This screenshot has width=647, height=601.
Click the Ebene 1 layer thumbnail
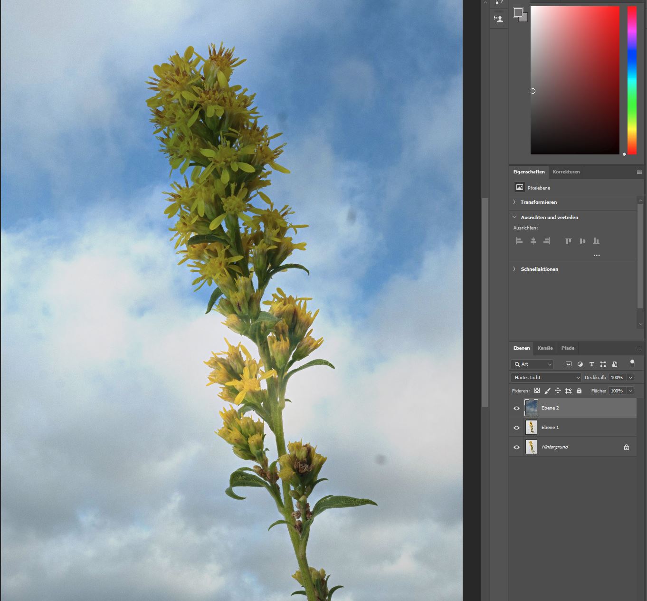pyautogui.click(x=531, y=428)
